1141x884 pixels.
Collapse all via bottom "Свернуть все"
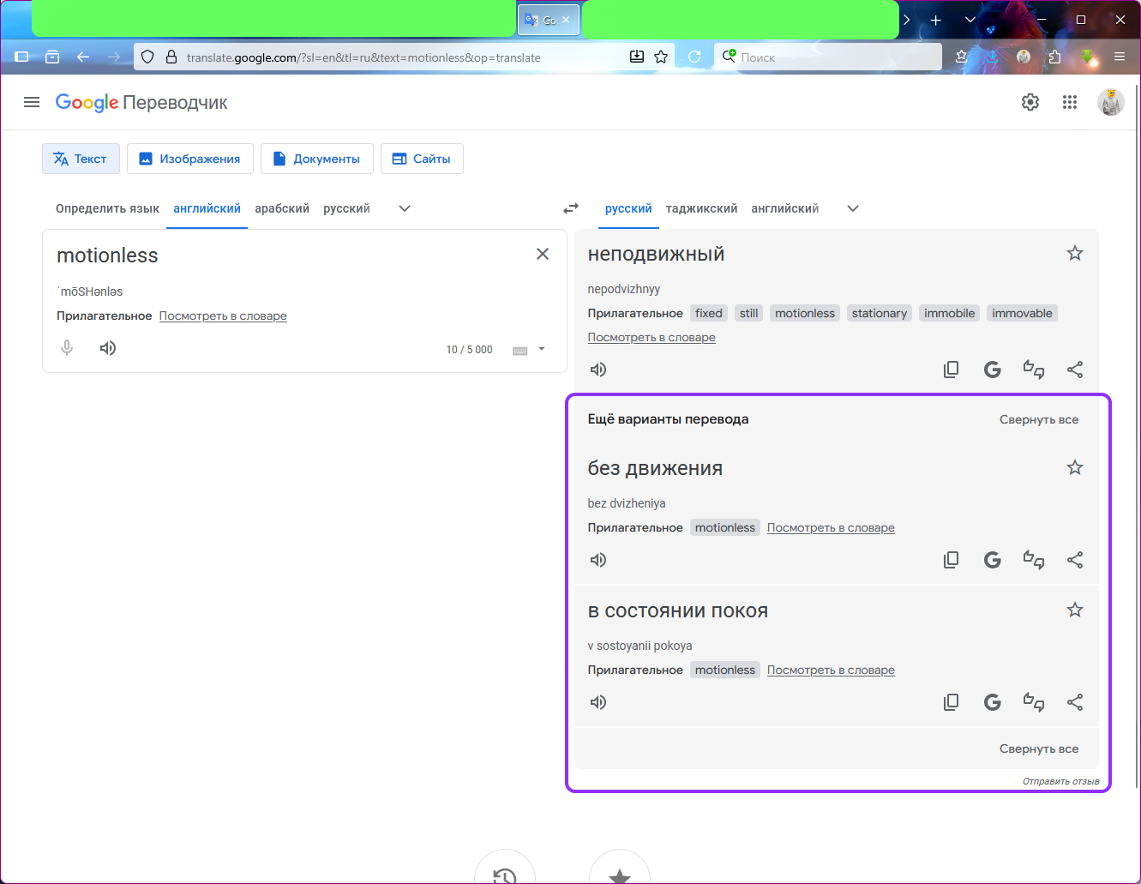coord(1039,749)
